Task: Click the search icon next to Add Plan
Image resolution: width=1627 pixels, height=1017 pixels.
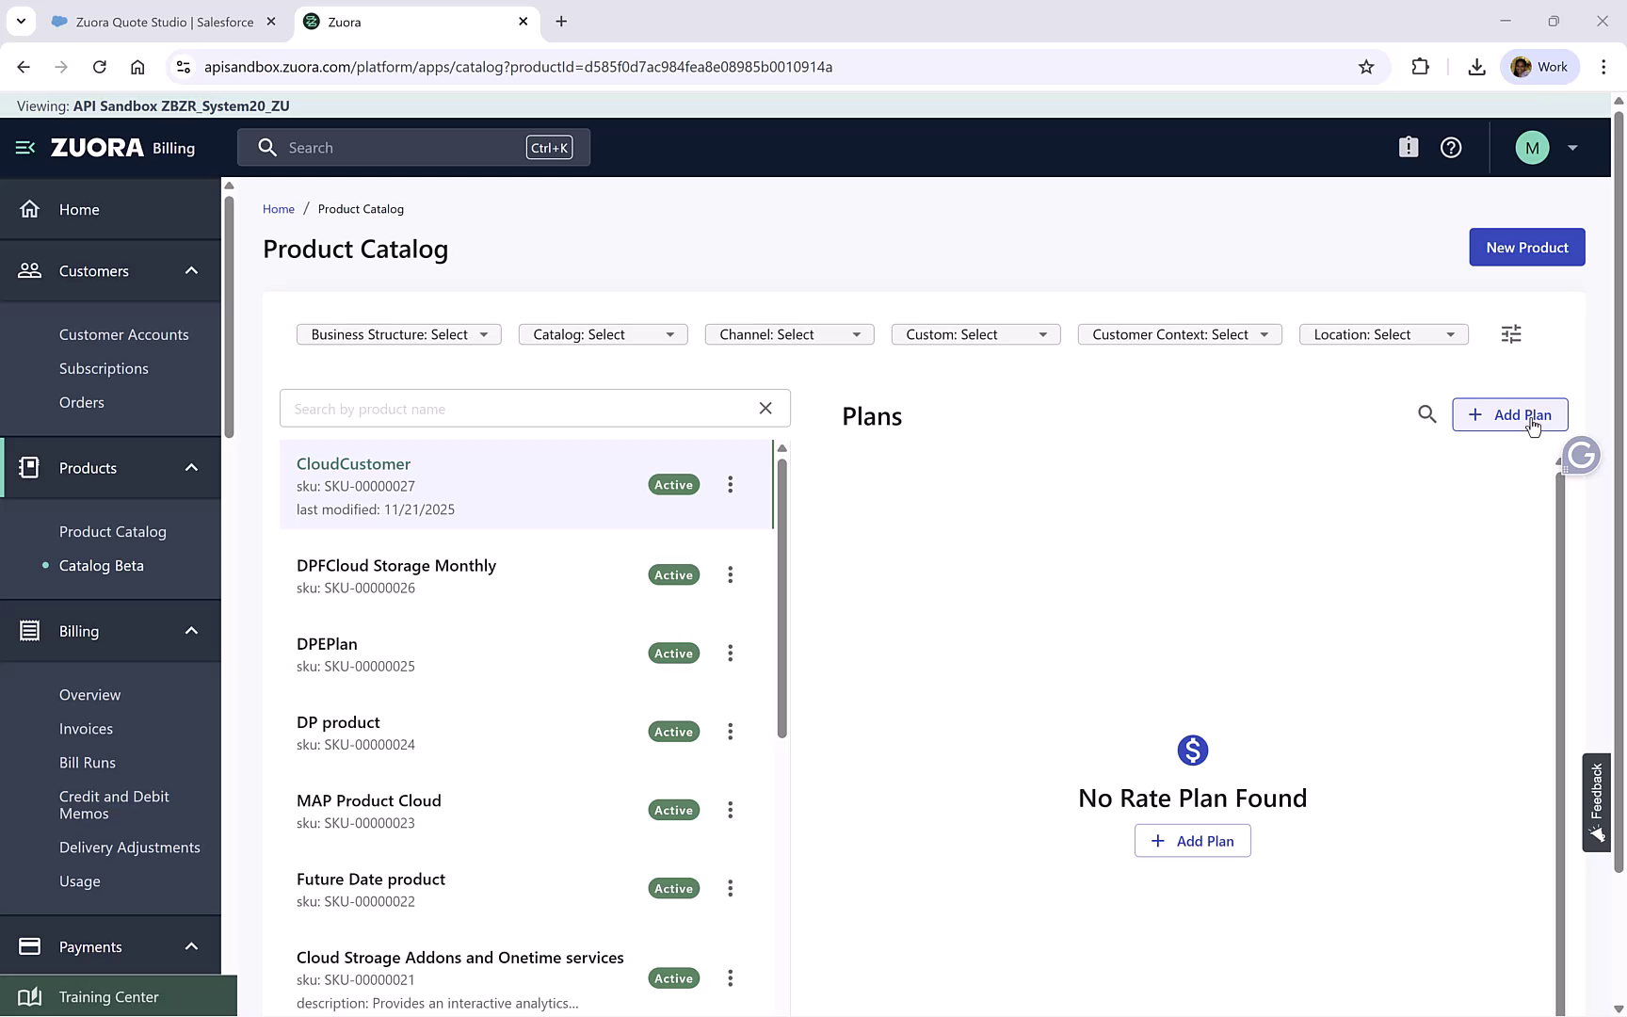Action: point(1427,414)
